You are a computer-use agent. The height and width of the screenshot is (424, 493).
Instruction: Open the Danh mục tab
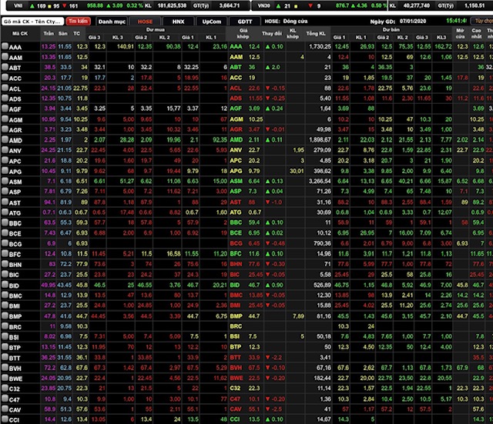[x=112, y=22]
